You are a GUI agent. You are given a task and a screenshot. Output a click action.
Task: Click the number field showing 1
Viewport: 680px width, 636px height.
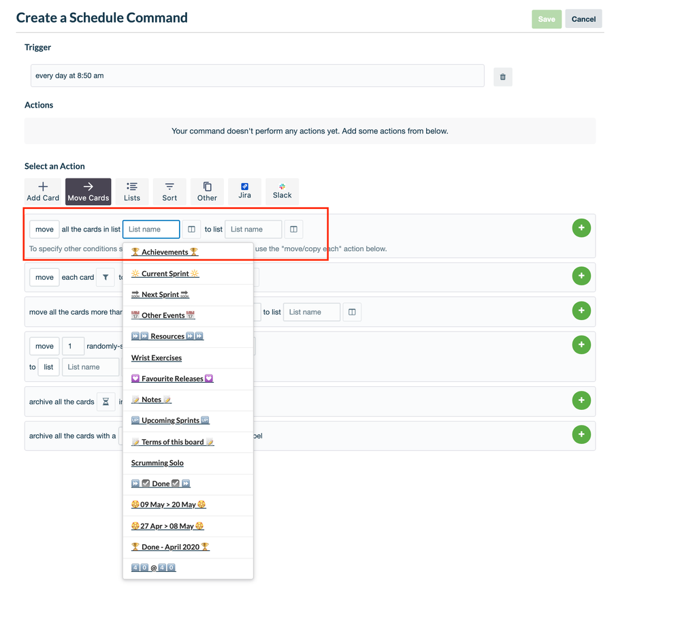click(x=73, y=346)
